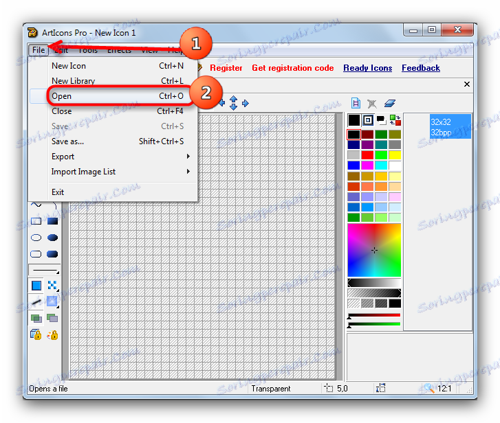This screenshot has height=423, width=500.
Task: Click the shift right arrow icon
Action: pos(246,103)
